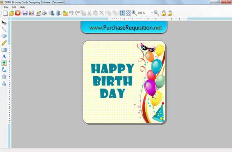Redo the last action
This screenshot has width=232, height=152.
pyautogui.click(x=77, y=13)
